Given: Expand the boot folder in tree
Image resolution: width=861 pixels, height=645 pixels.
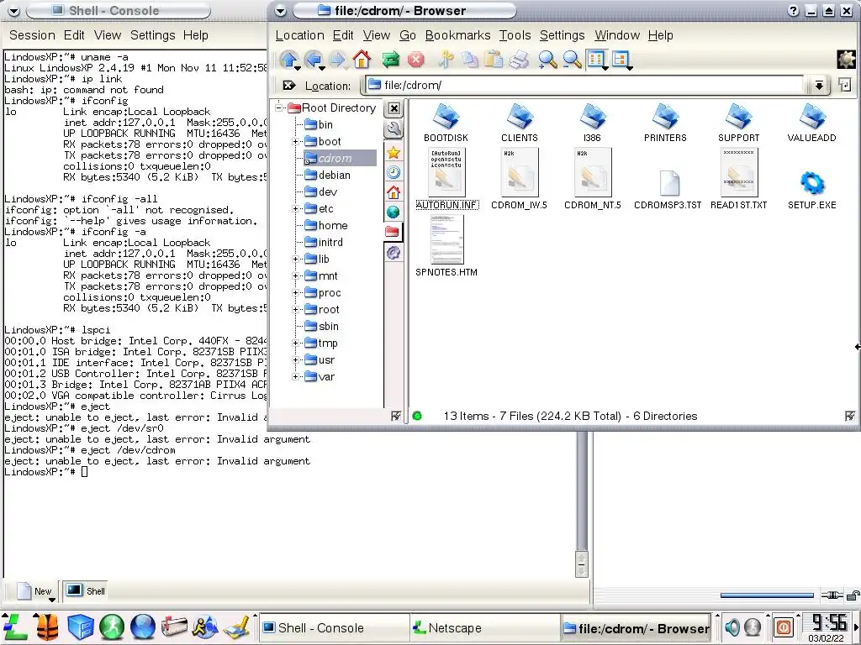Looking at the screenshot, I should click(x=295, y=141).
